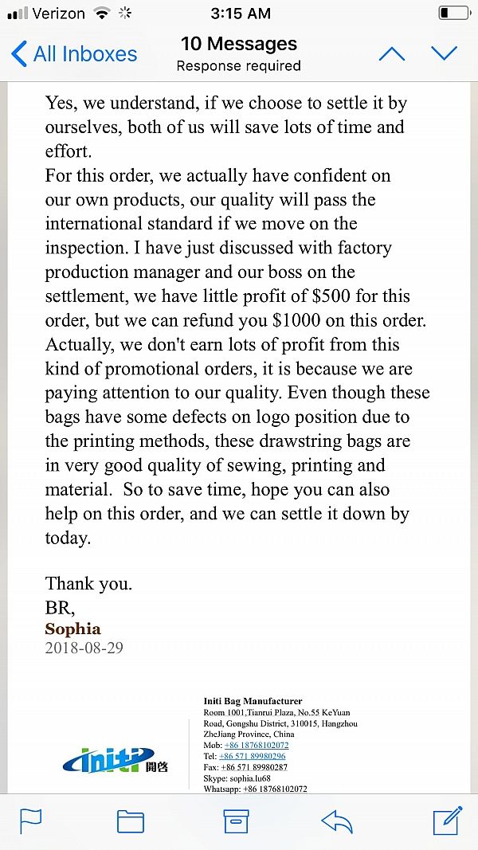The height and width of the screenshot is (850, 478).
Task: Go to previous message with up arrow
Action: tap(391, 54)
